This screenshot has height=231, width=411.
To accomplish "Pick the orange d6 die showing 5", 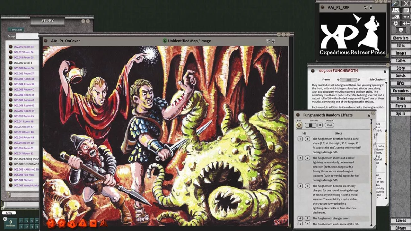I will (x=93, y=223).
